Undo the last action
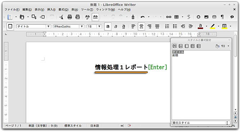This screenshot has width=240, height=132. coord(142,17)
